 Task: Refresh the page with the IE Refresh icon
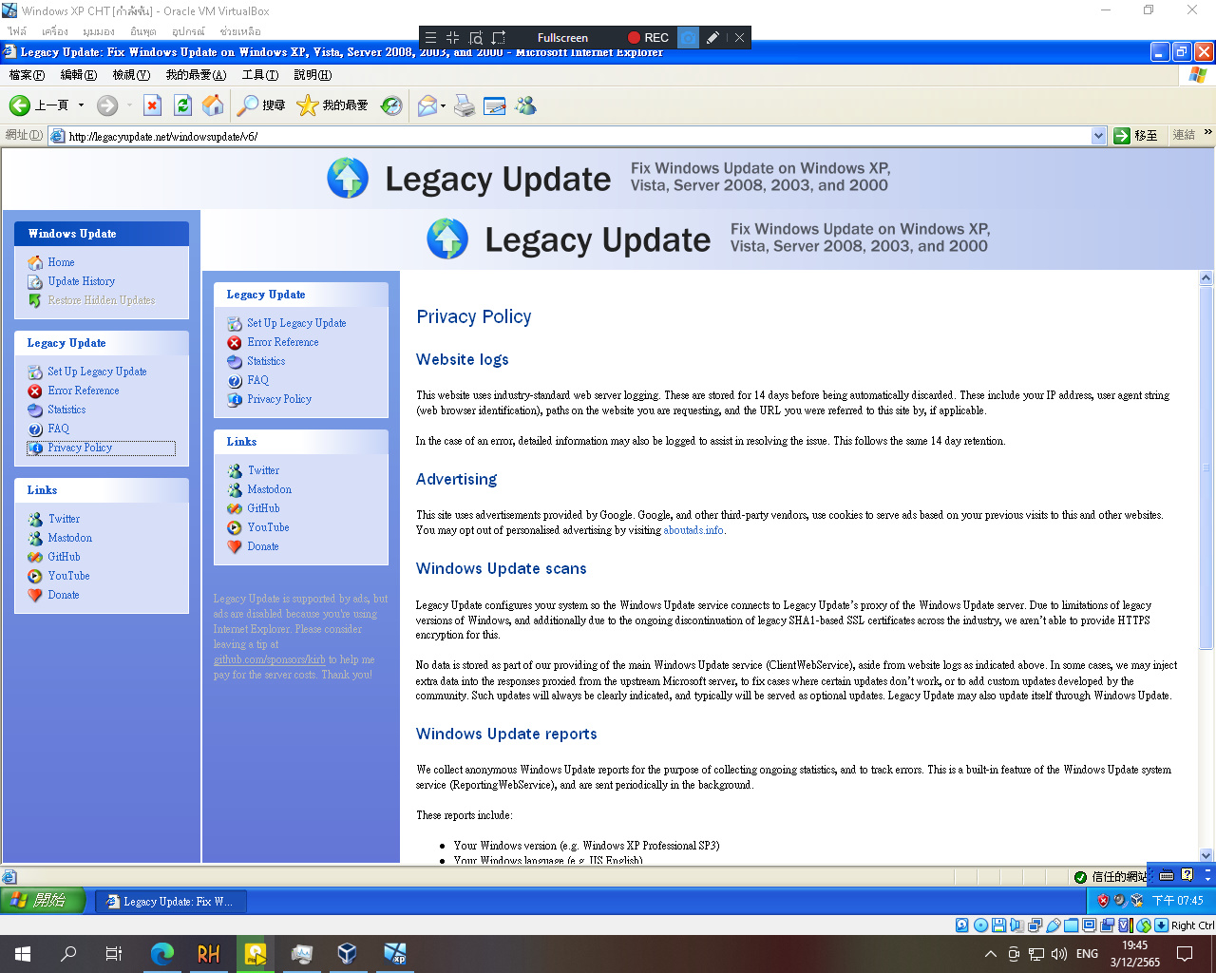point(183,105)
